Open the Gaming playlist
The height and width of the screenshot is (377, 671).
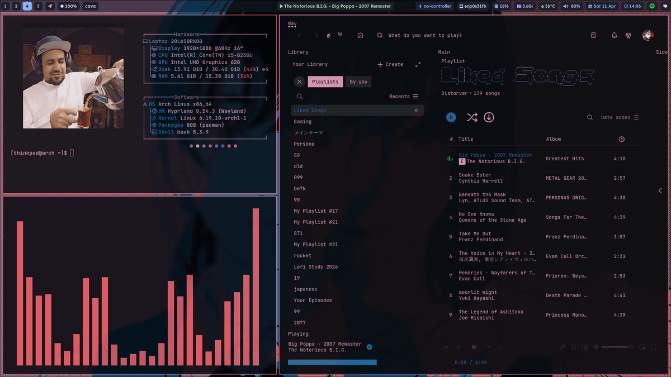pos(303,121)
